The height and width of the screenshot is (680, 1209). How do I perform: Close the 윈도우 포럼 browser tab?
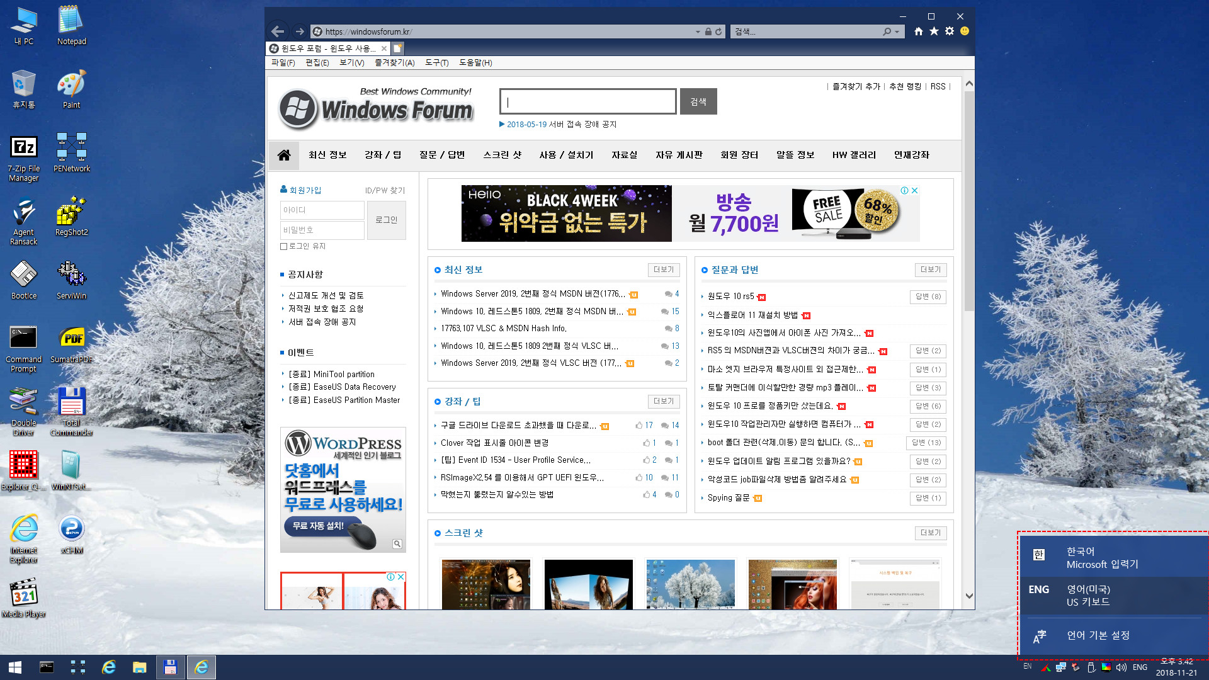point(384,48)
